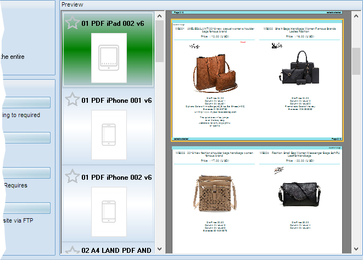The image size is (363, 260).
Task: Star the 02 A4 LAND PDF AND template
Action: pyautogui.click(x=72, y=250)
